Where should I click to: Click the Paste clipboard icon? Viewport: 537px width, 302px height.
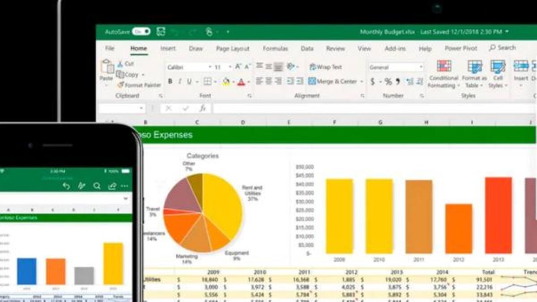107,67
